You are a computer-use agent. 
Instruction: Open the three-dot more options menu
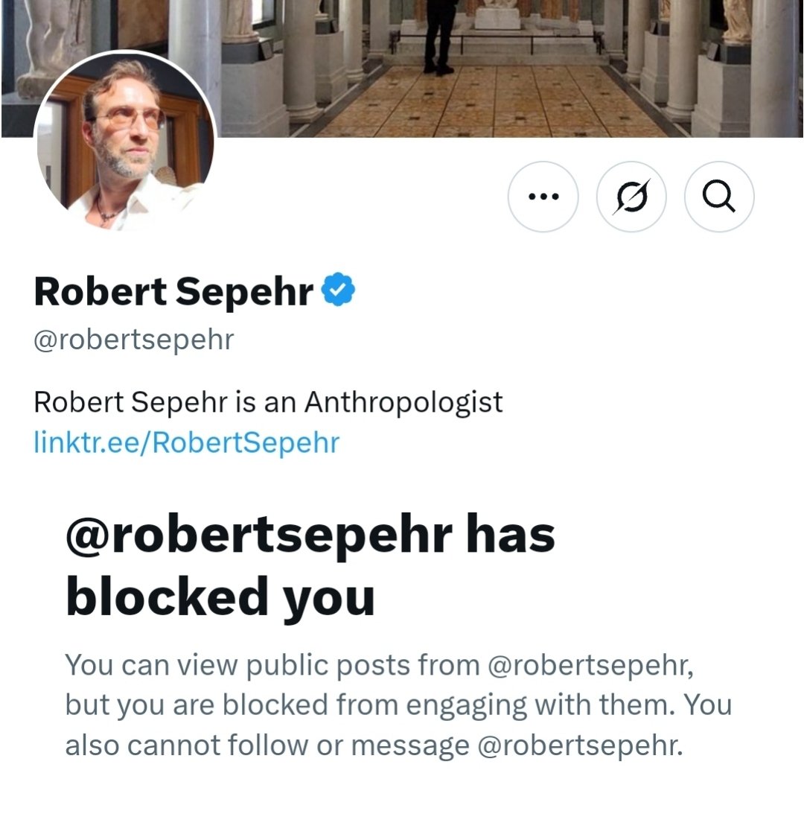click(x=542, y=197)
